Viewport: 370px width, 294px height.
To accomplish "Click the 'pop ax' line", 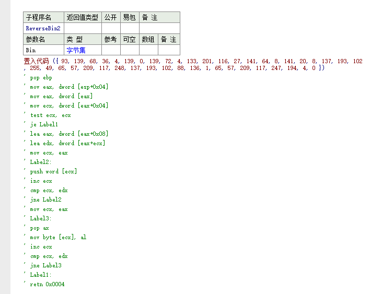I will pos(39,228).
